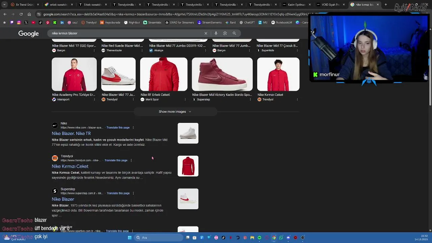Open File Explorer from the taskbar
Screen dimensions: 432x243
coord(252,238)
